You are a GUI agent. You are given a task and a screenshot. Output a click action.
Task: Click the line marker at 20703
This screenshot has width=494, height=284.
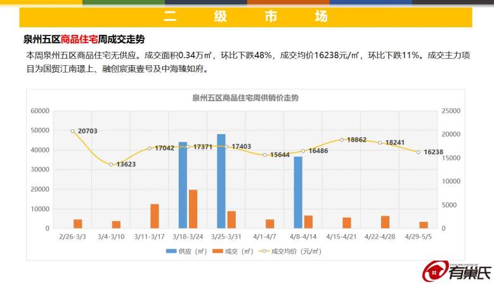point(73,132)
